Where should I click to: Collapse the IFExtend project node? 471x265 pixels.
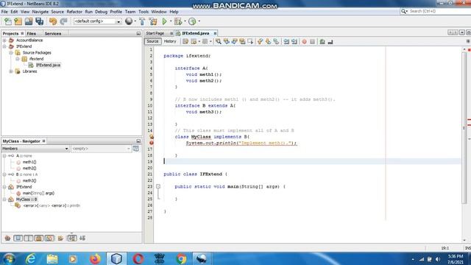pos(4,46)
